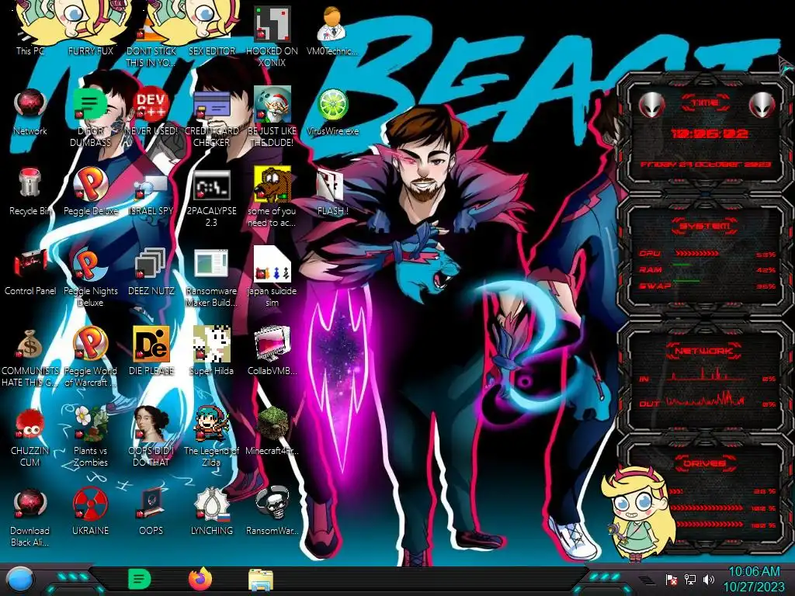Click the SWAP usage bar in SYSTEM widget
Image resolution: width=795 pixels, height=596 pixels.
[x=686, y=280]
